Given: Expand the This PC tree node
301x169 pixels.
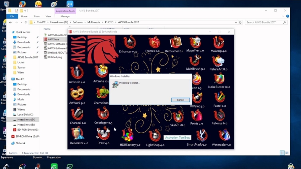Looking at the screenshot, I should click(x=9, y=79).
